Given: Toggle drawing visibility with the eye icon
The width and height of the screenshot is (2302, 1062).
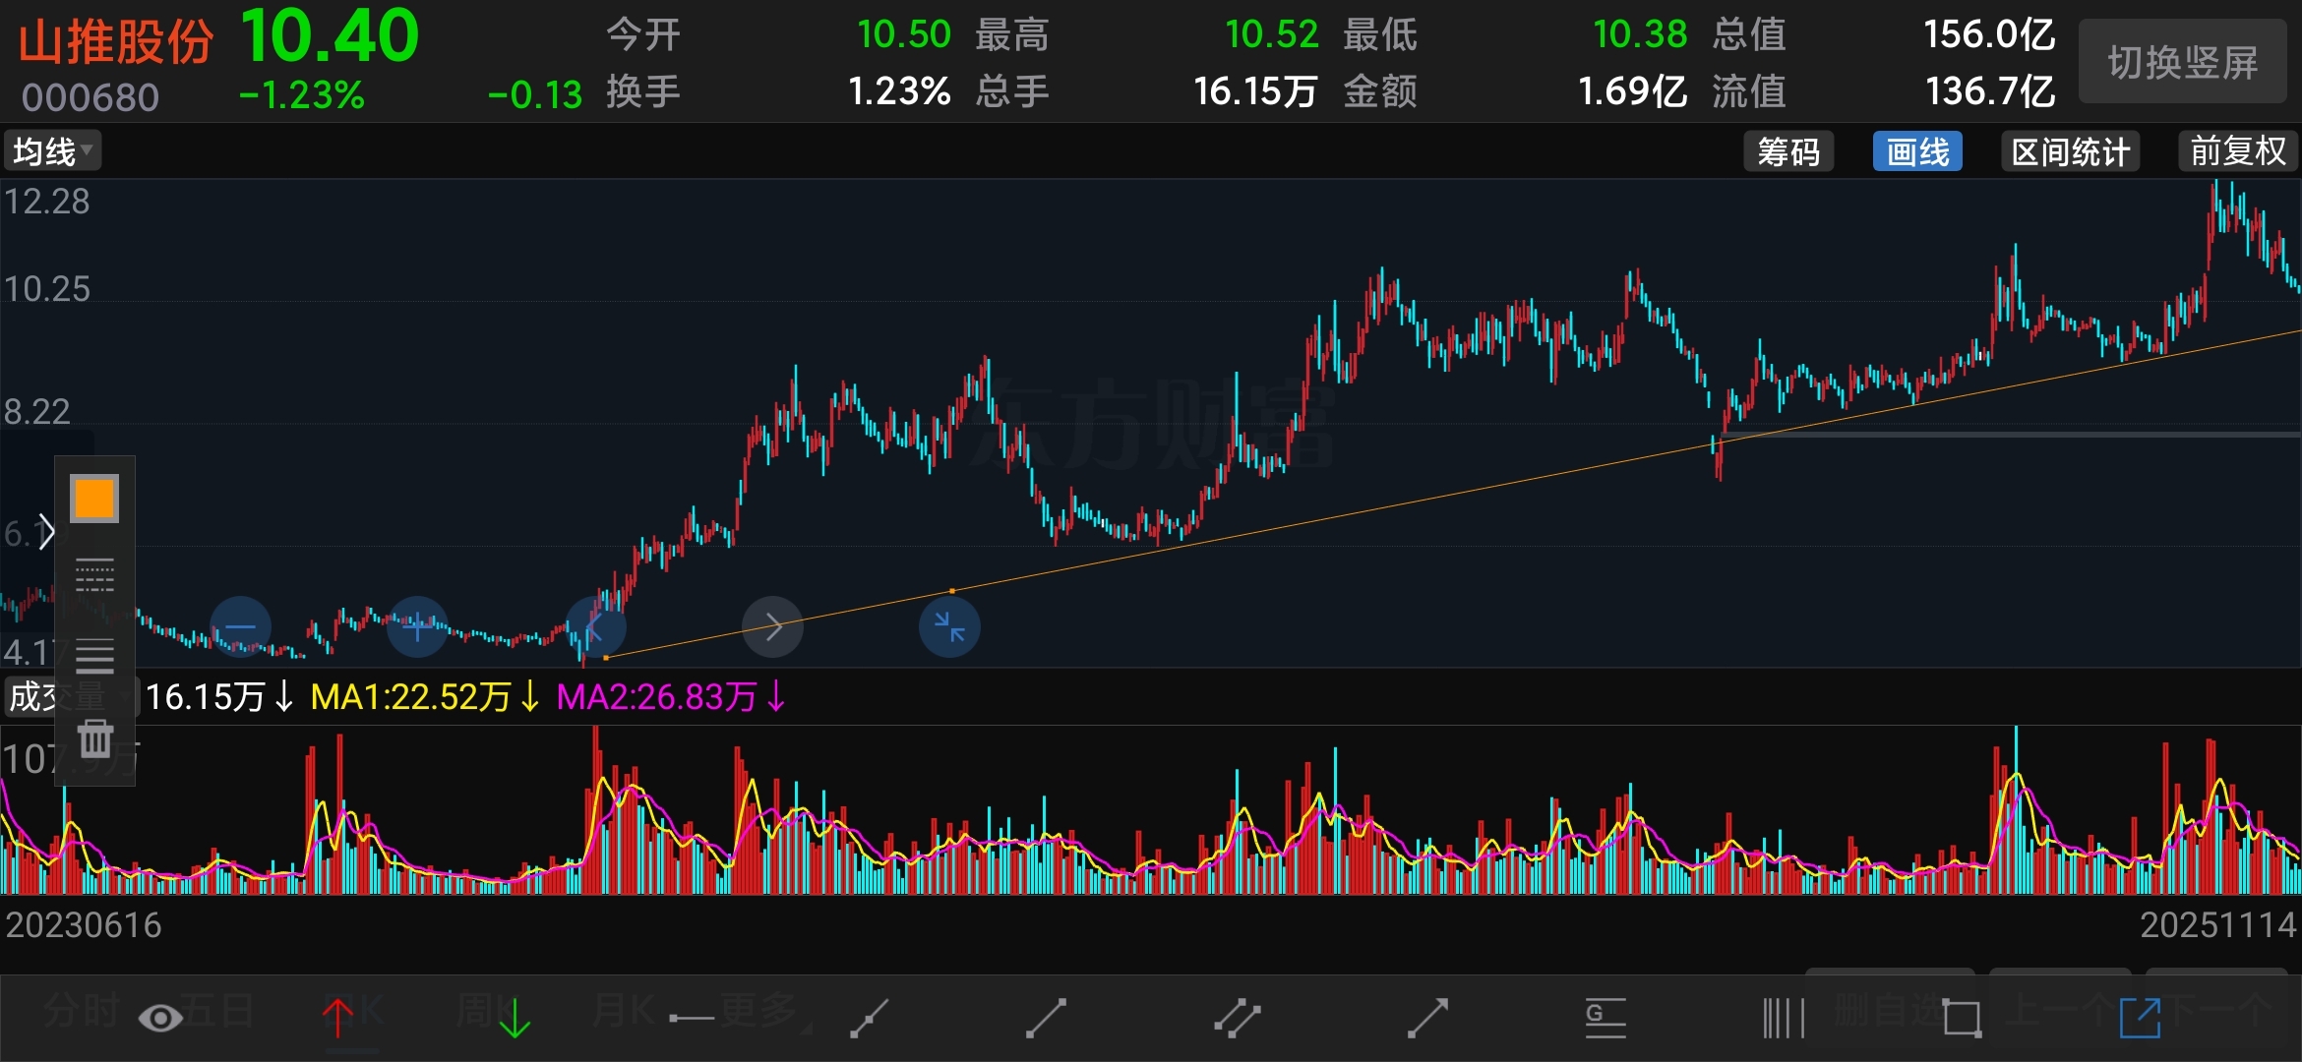Looking at the screenshot, I should pyautogui.click(x=160, y=1019).
